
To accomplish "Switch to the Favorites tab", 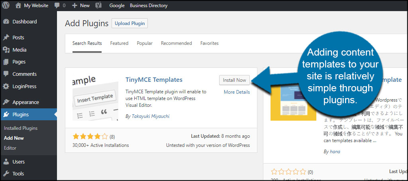I will tap(210, 43).
